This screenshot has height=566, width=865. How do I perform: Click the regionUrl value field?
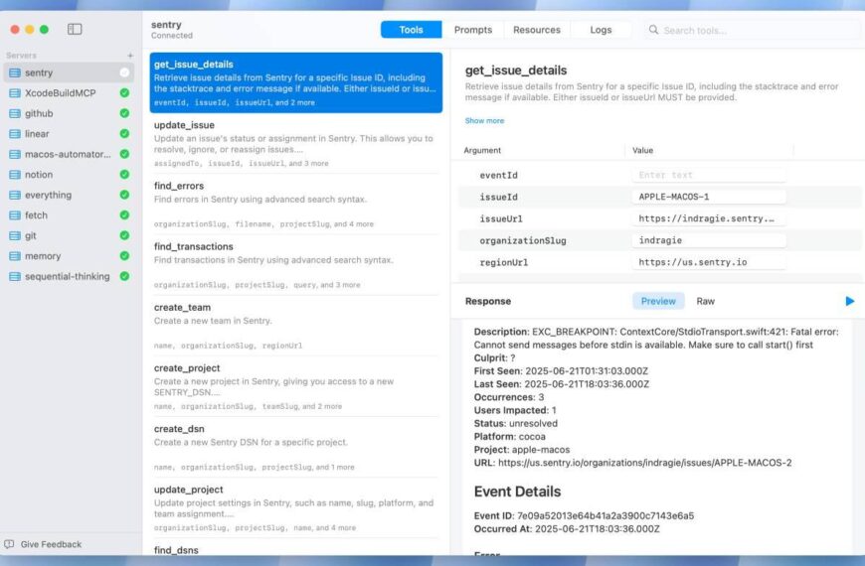709,262
